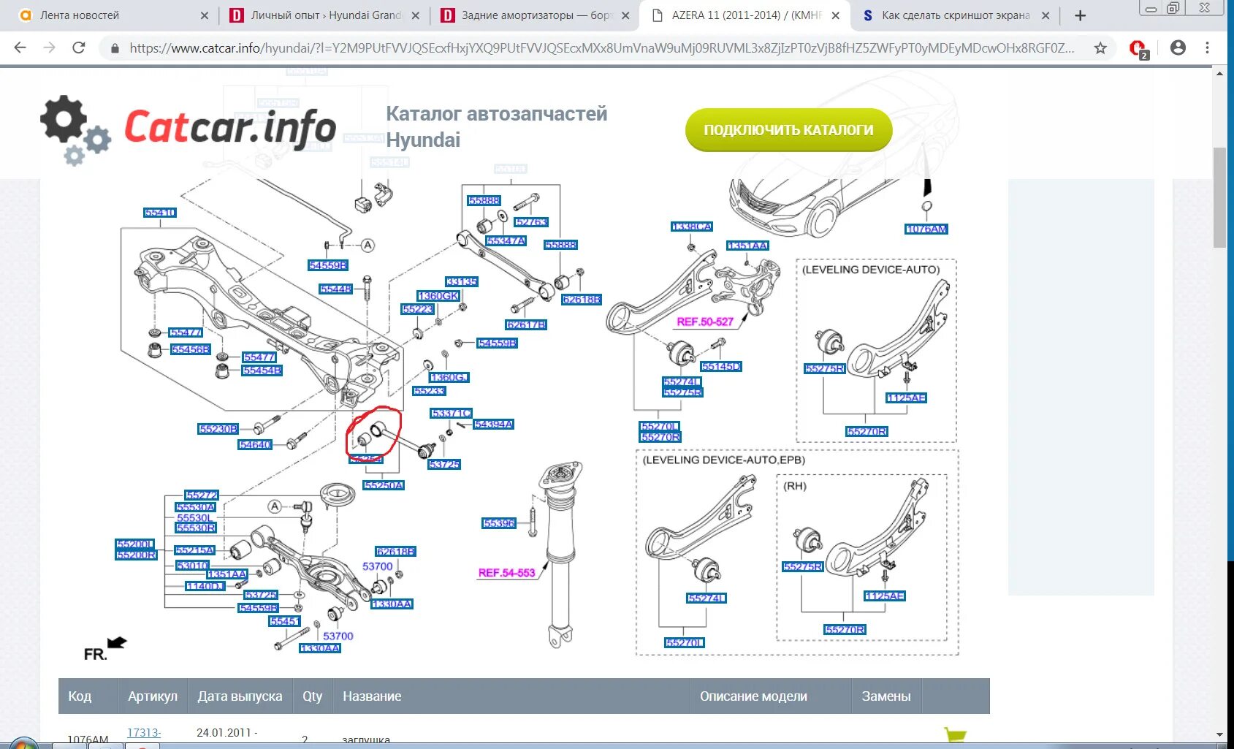Open article link 17313-
The width and height of the screenshot is (1234, 749).
[144, 732]
